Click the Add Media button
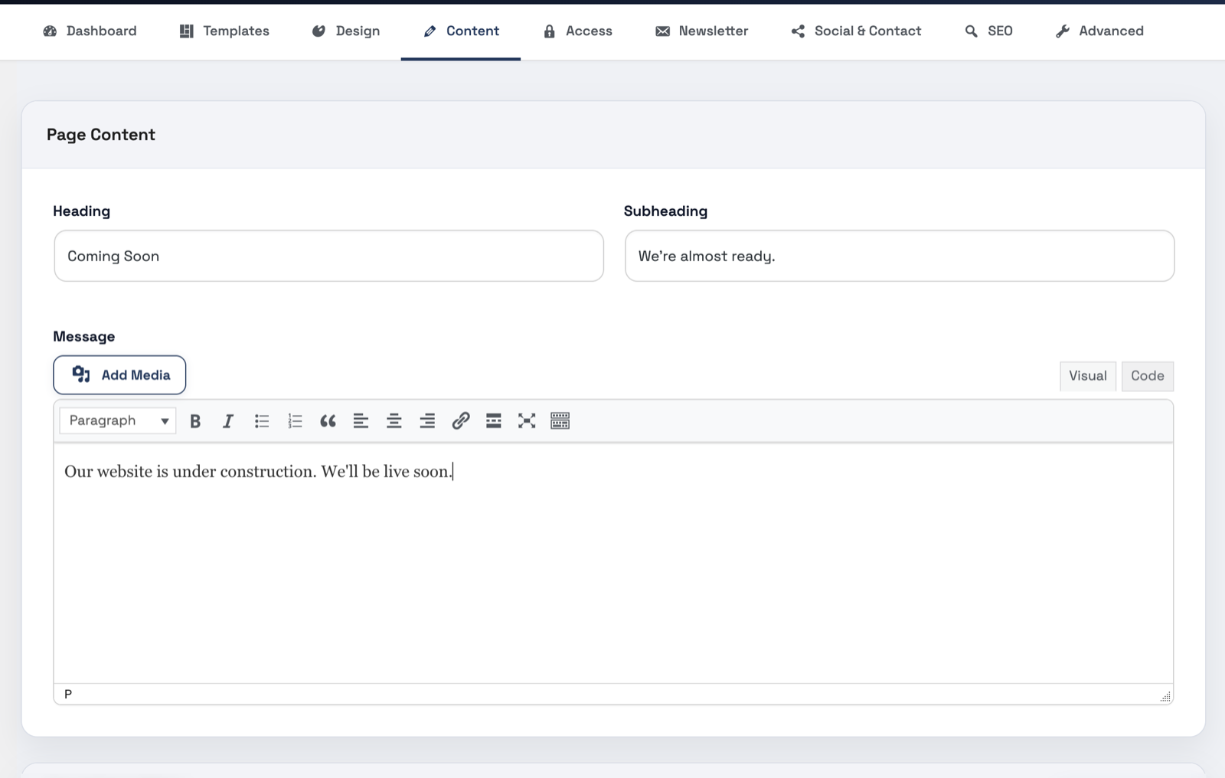This screenshot has width=1225, height=778. [x=119, y=375]
